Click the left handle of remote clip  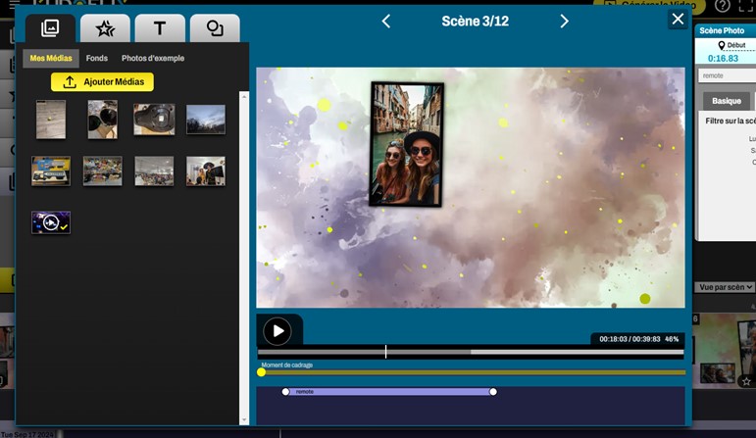click(x=286, y=392)
